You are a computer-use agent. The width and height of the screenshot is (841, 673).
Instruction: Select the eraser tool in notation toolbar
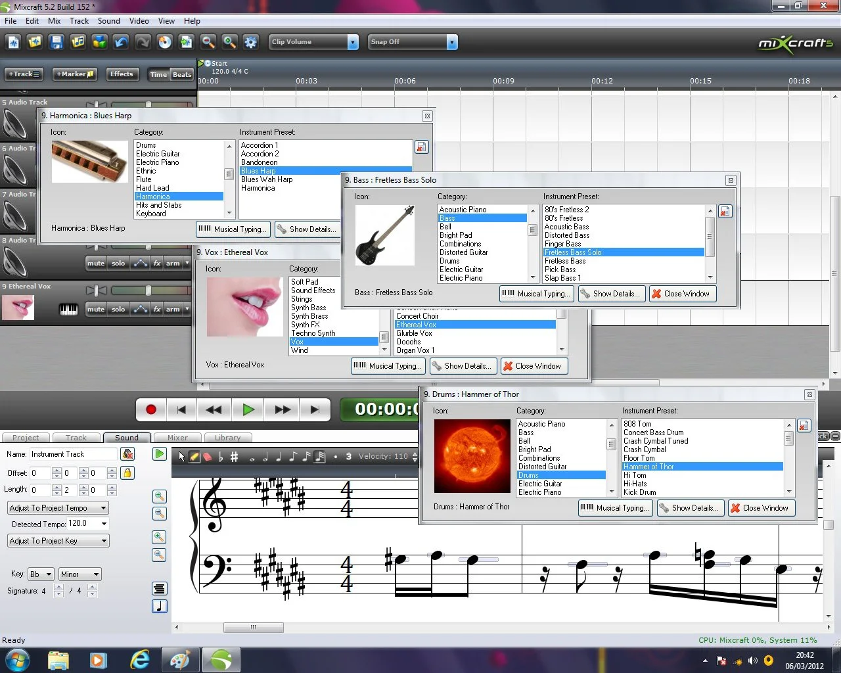[207, 456]
